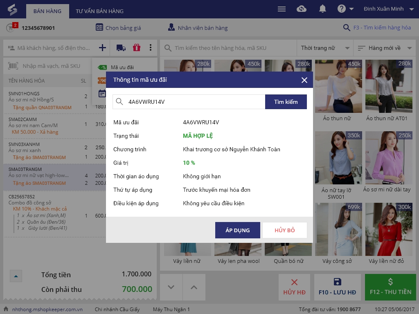Click the Tìm kiếm button
Image resolution: width=419 pixels, height=314 pixels.
coord(286,102)
